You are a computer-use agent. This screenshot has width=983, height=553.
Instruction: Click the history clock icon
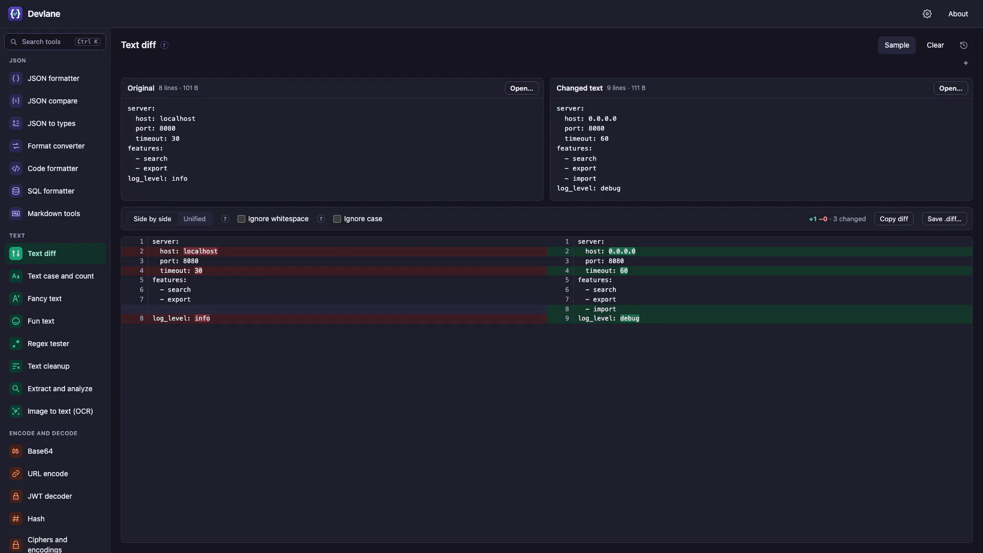[964, 45]
